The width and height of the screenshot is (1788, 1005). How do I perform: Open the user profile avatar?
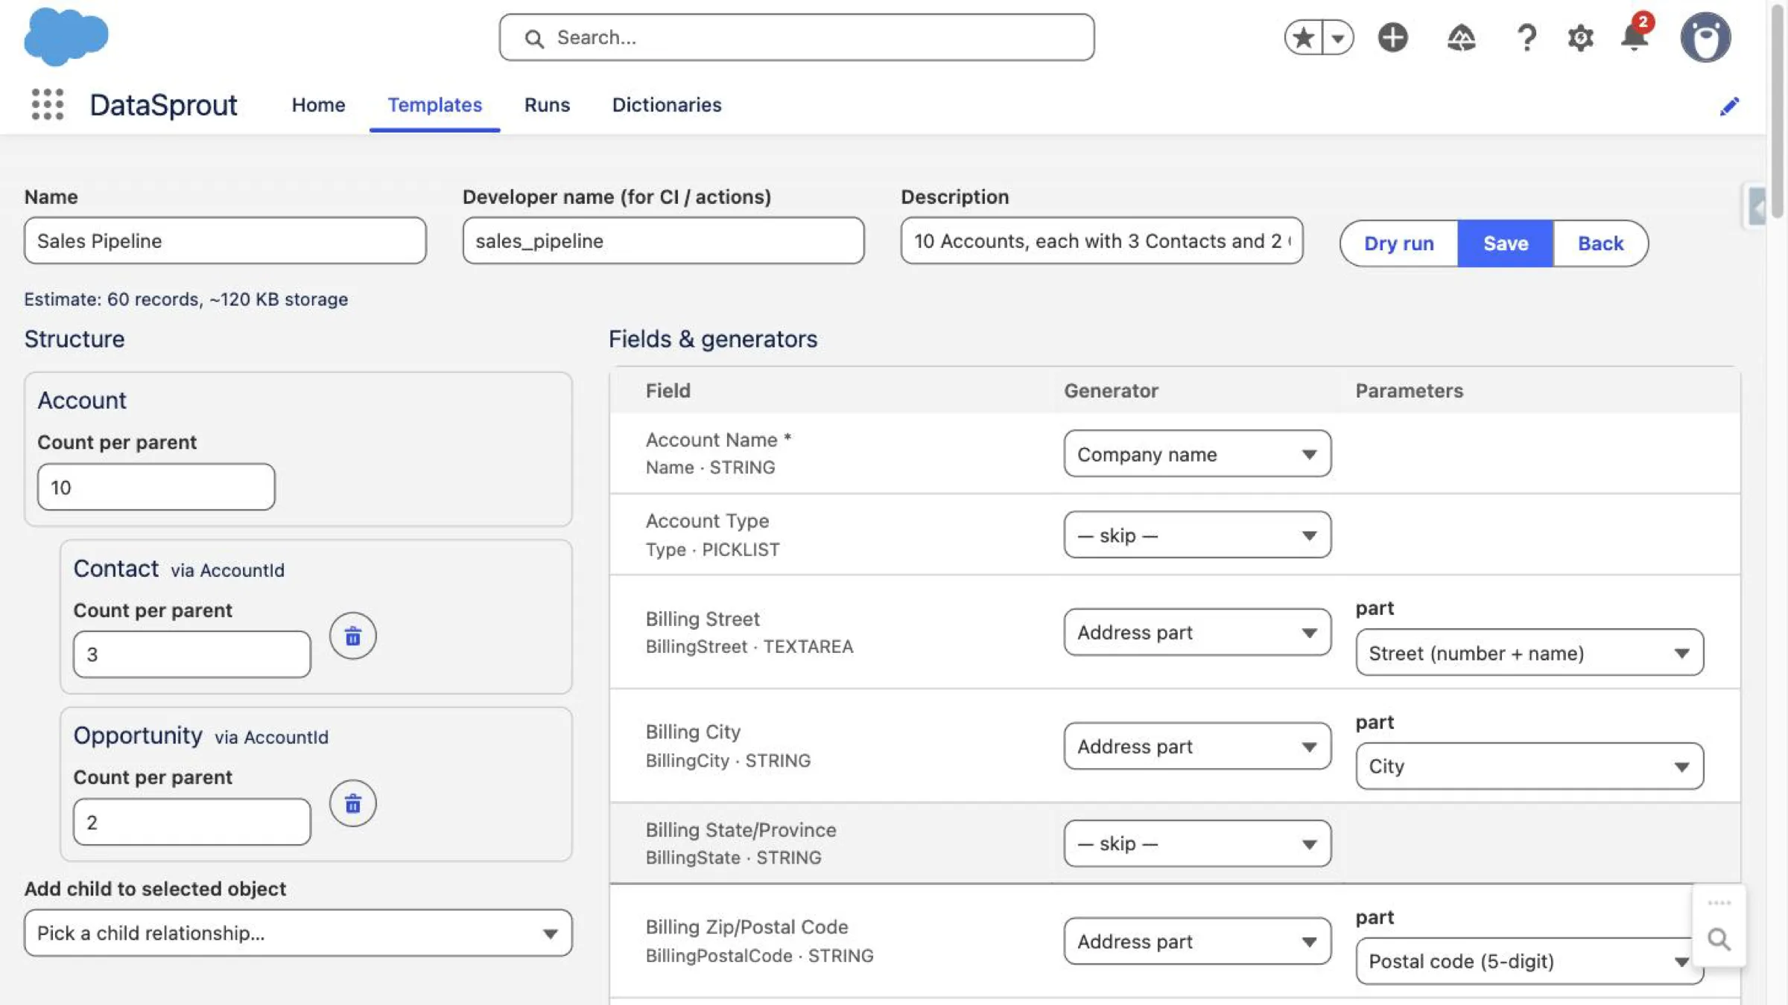click(x=1705, y=37)
